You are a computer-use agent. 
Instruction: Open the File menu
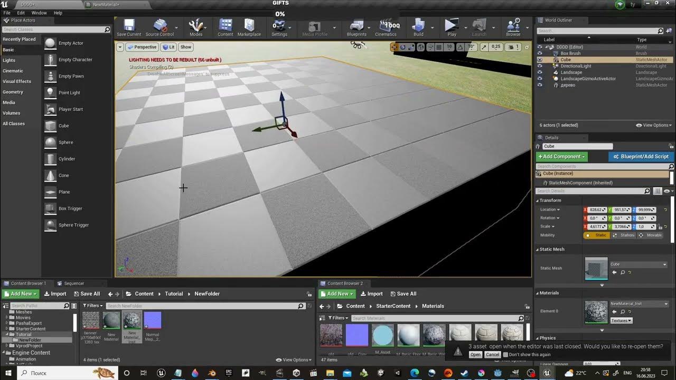point(7,13)
